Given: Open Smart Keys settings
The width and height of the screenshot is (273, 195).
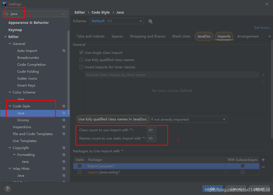Looking at the screenshot, I should click(x=26, y=85).
